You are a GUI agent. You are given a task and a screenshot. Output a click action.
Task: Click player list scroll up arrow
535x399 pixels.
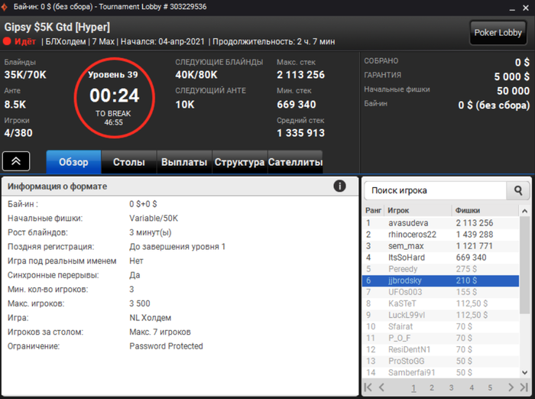pyautogui.click(x=525, y=211)
